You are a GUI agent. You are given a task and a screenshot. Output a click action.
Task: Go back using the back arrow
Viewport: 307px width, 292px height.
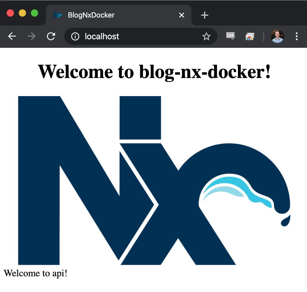coord(12,36)
